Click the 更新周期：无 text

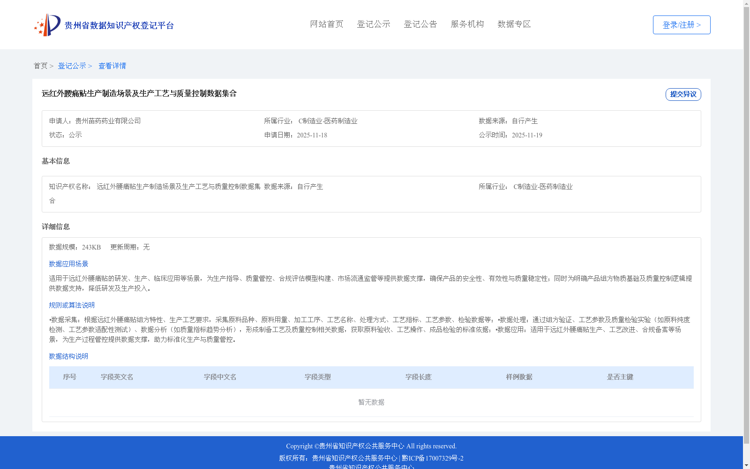(x=130, y=247)
